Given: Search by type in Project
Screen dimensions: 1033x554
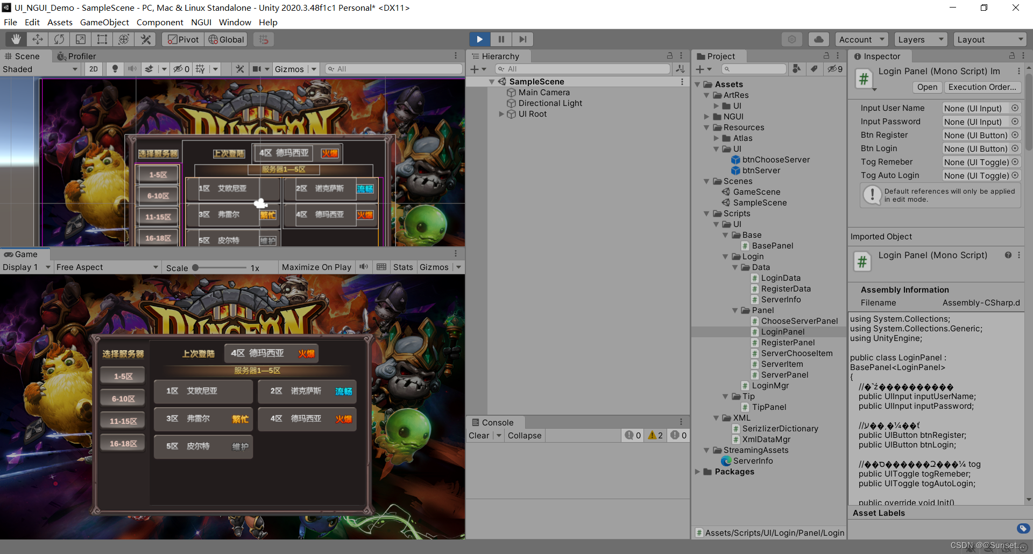Looking at the screenshot, I should click(797, 69).
